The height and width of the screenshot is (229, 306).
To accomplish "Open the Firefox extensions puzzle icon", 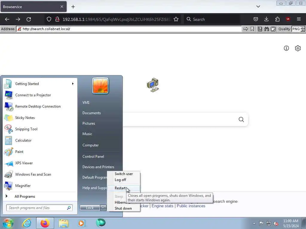I will (x=277, y=19).
